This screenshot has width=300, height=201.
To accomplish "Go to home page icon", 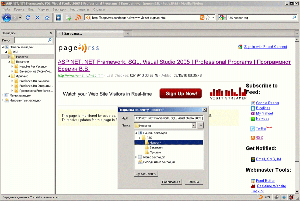I will tap(47, 18).
